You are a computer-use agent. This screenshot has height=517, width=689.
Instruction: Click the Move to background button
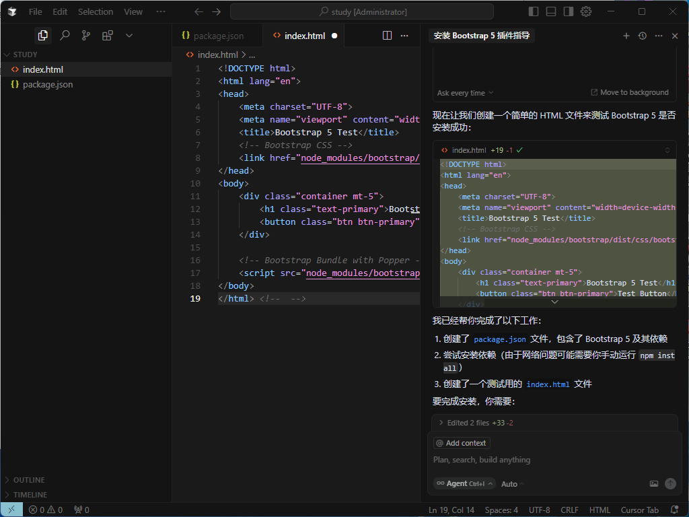coord(630,93)
